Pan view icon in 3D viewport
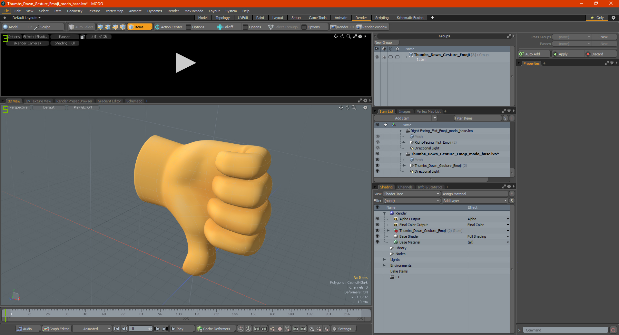This screenshot has height=335, width=619. 341,108
